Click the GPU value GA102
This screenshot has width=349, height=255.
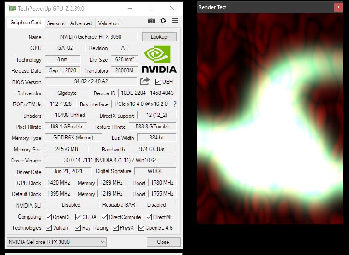click(x=65, y=48)
